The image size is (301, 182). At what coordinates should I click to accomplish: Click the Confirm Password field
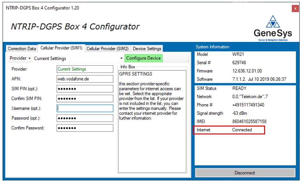85,128
